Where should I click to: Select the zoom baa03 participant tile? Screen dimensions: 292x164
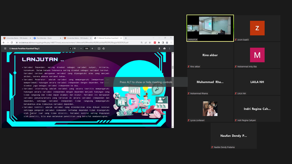coord(257,28)
